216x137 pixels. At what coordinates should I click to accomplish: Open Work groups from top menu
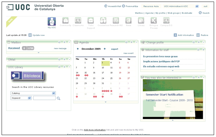tap(174, 13)
